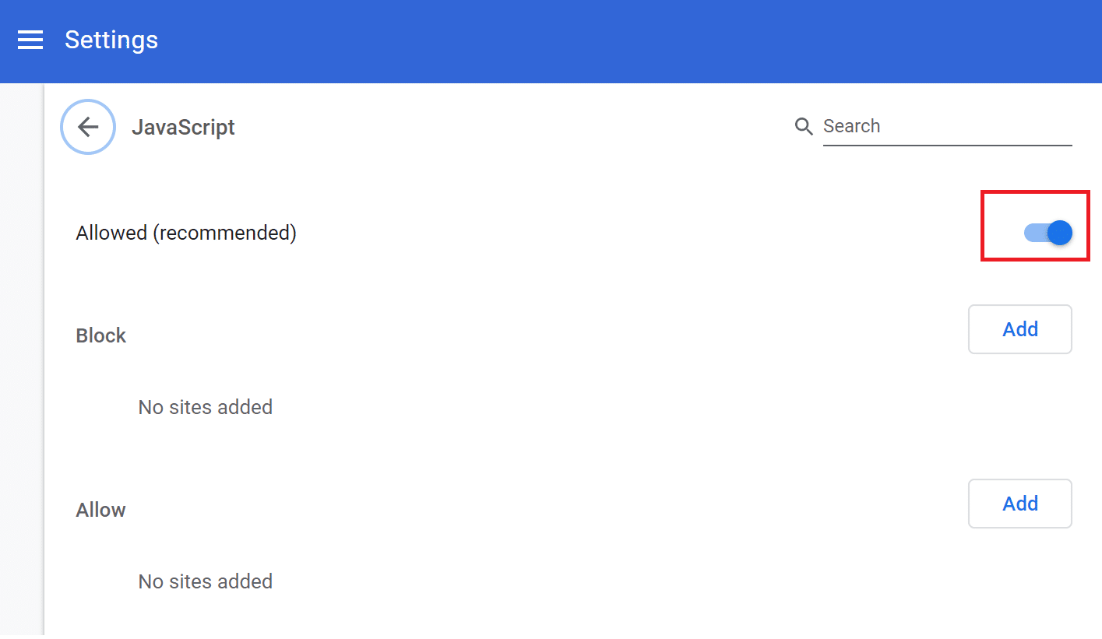Click "No sites added" under Allow
The image size is (1102, 639).
[x=206, y=581]
